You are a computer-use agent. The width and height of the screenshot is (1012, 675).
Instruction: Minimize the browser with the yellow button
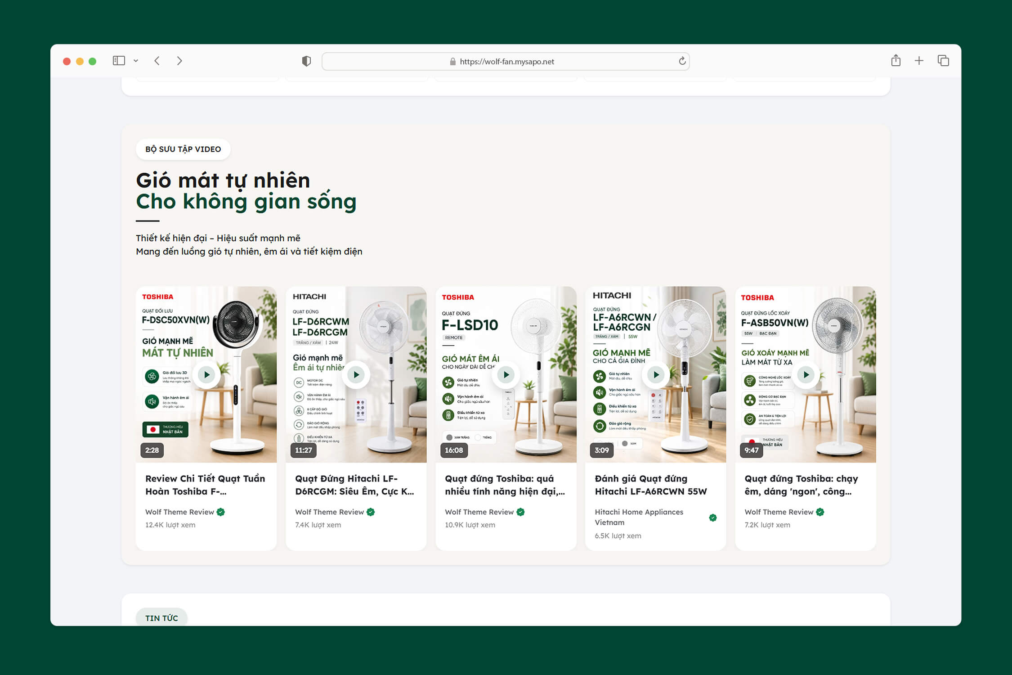[x=80, y=61]
